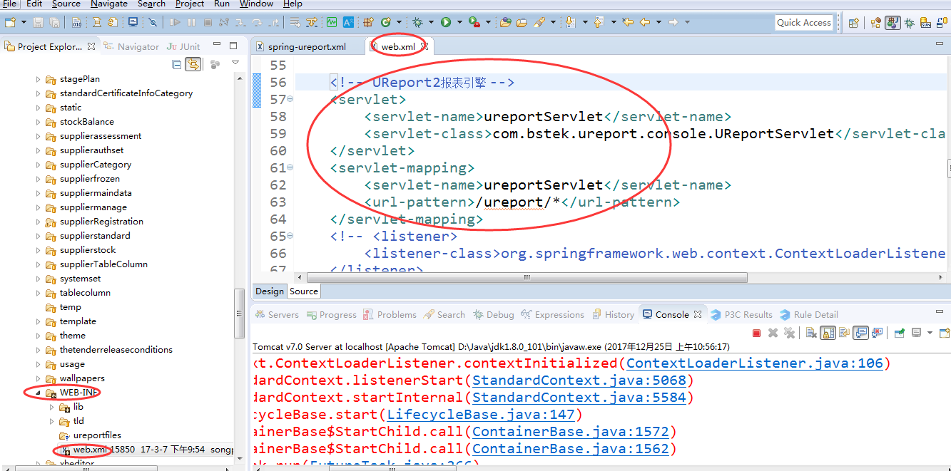Toggle Show Console When Standard Out Changes
951x471 pixels.
861,332
